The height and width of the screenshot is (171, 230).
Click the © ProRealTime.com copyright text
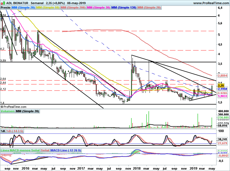pos(13,107)
